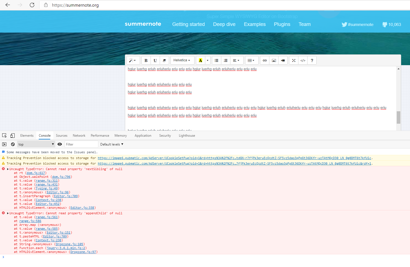Image resolution: width=410 pixels, height=267 pixels.
Task: Open the Default levels dropdown
Action: (112, 144)
